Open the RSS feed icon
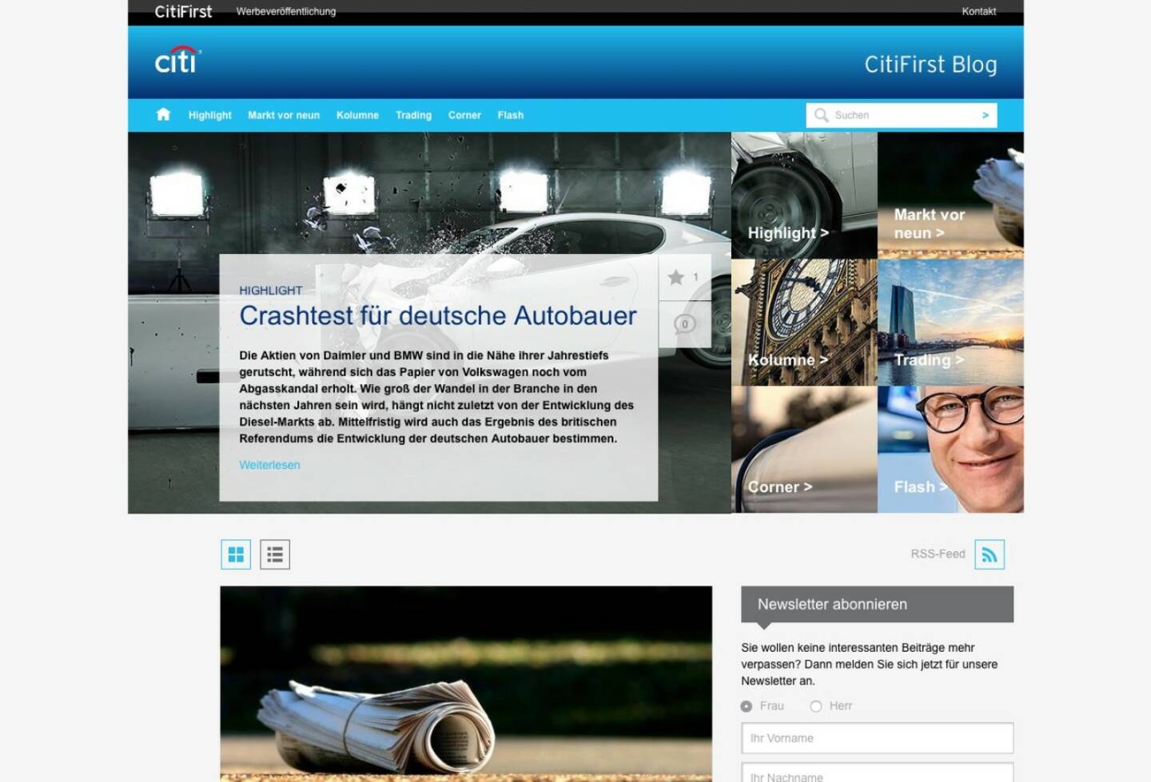1151x782 pixels. [x=990, y=554]
